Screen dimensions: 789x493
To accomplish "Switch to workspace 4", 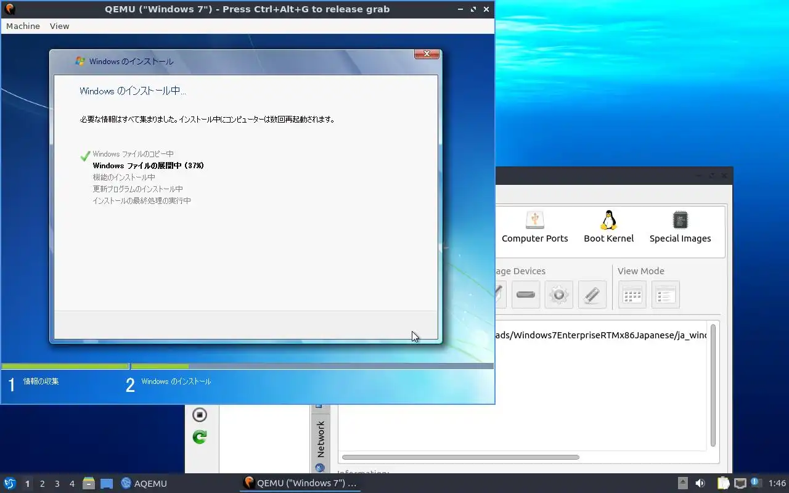I will [72, 484].
